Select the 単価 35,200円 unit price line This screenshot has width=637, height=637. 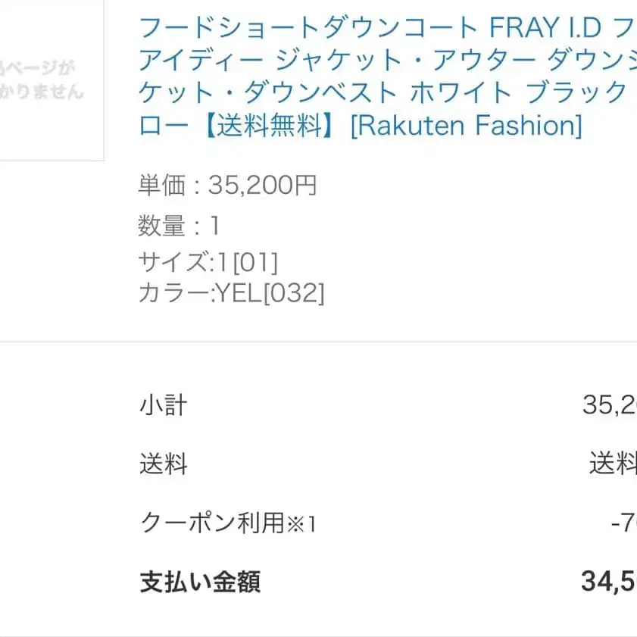[x=227, y=186]
